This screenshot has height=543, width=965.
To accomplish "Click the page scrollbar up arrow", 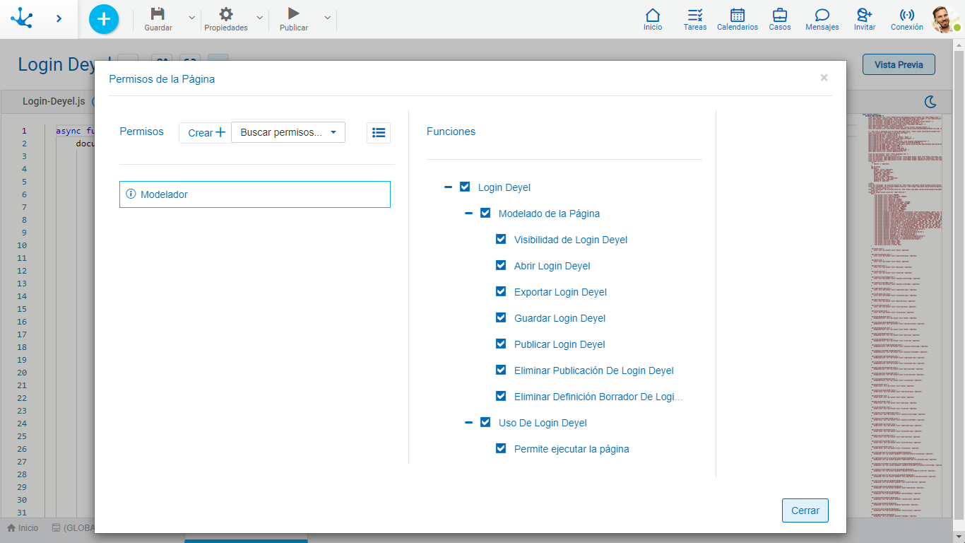I will (959, 45).
